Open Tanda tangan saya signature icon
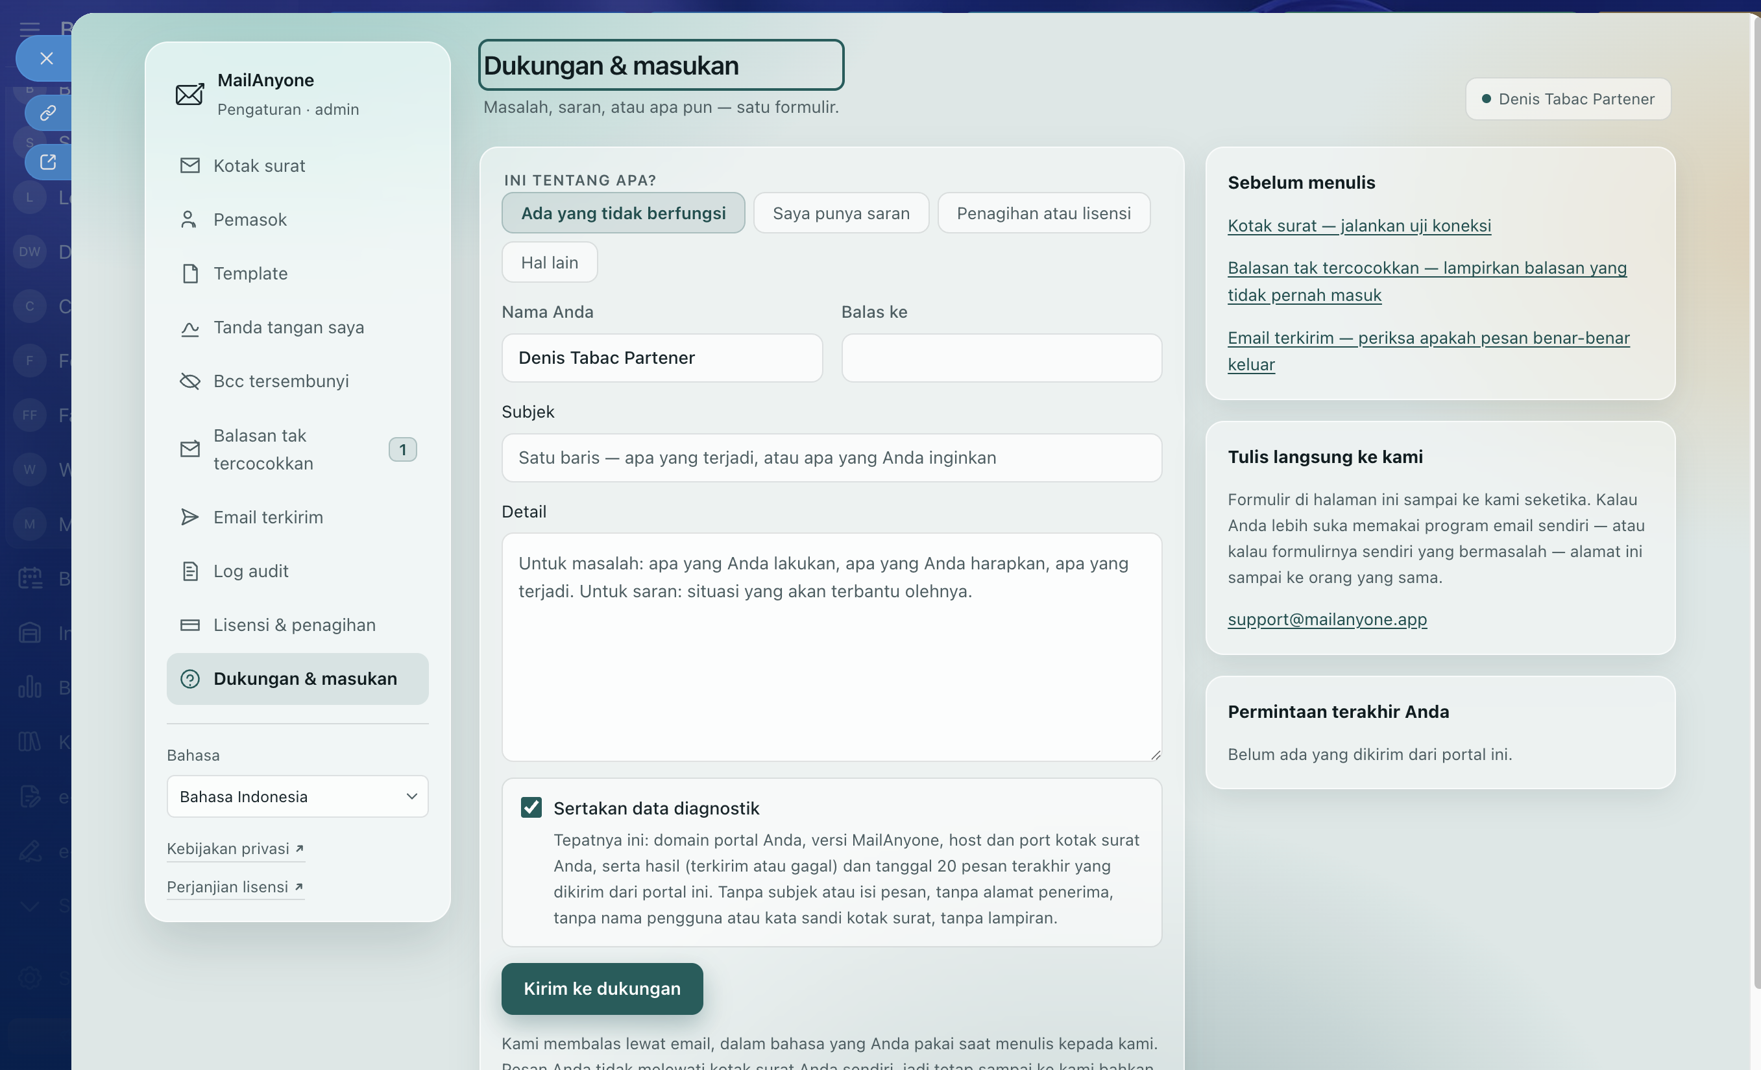Screen dimensions: 1761x1070 (189, 328)
